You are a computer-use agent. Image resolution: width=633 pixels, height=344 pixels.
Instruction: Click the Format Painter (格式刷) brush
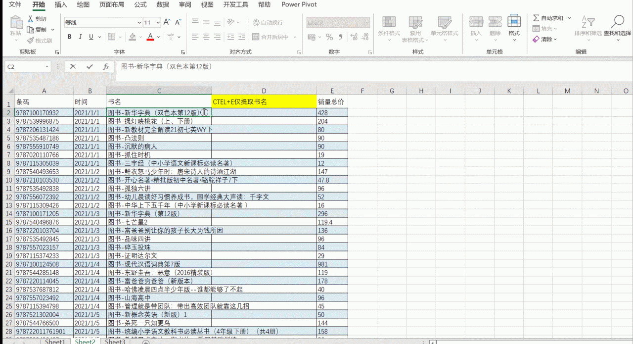pos(31,41)
